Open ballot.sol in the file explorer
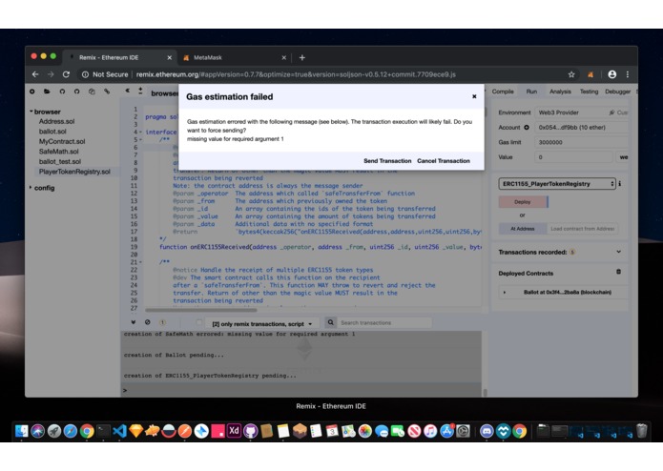The height and width of the screenshot is (471, 663). click(52, 132)
